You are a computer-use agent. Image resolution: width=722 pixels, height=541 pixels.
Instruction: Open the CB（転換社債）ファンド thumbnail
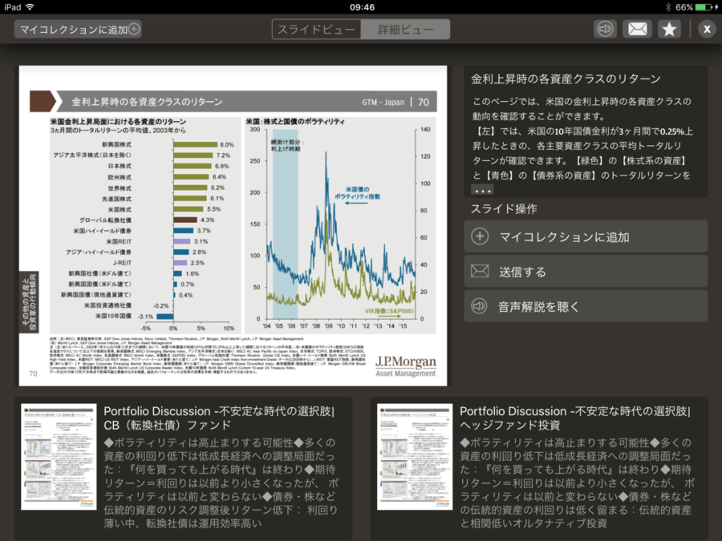pos(59,457)
